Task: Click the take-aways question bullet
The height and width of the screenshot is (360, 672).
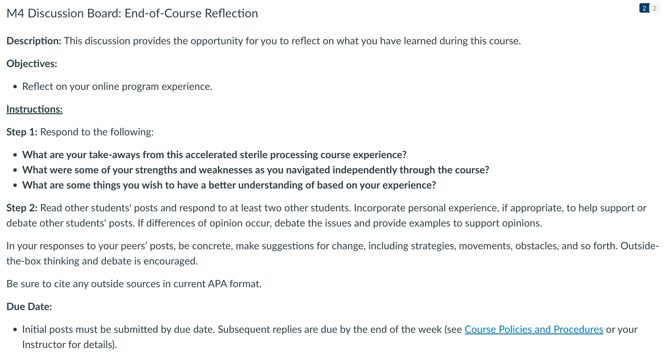Action: (214, 155)
